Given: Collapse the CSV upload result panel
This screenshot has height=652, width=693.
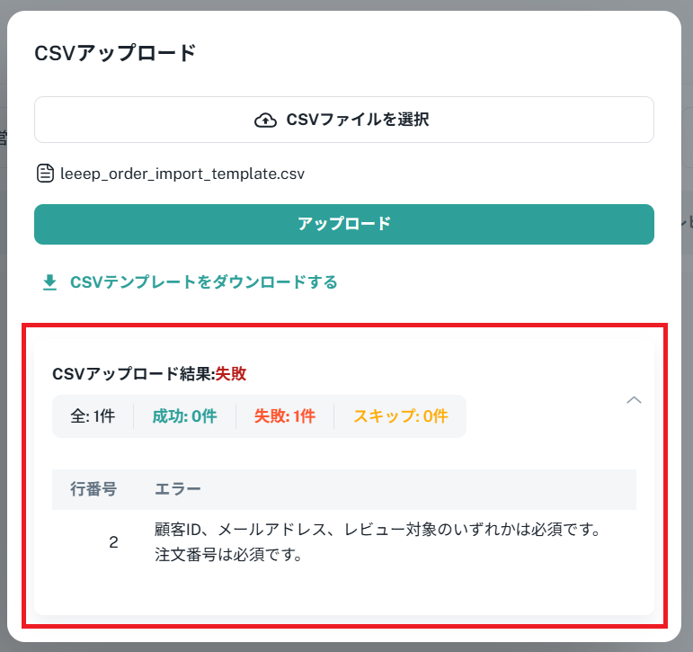Looking at the screenshot, I should (x=634, y=400).
